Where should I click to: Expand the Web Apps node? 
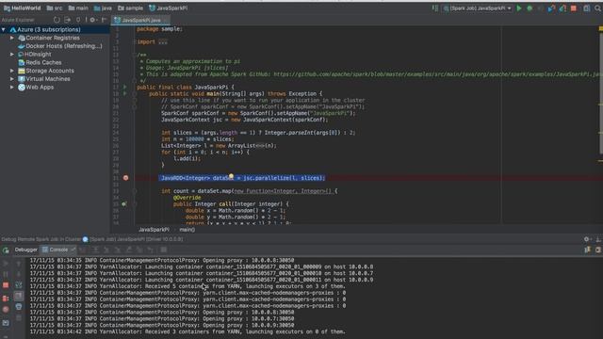[12, 88]
